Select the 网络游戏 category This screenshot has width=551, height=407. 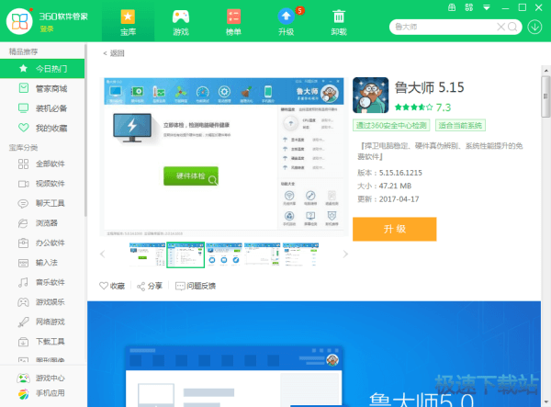pos(42,322)
